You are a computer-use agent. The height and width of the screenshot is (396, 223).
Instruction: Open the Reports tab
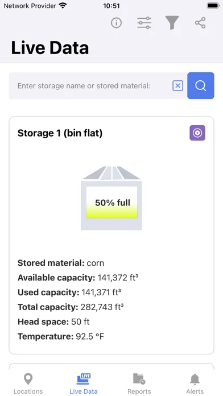(x=139, y=384)
